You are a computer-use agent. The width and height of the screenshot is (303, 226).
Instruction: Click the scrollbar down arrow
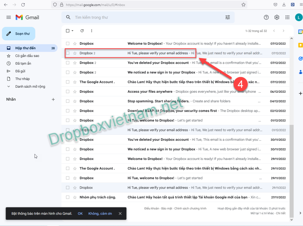tap(291, 219)
